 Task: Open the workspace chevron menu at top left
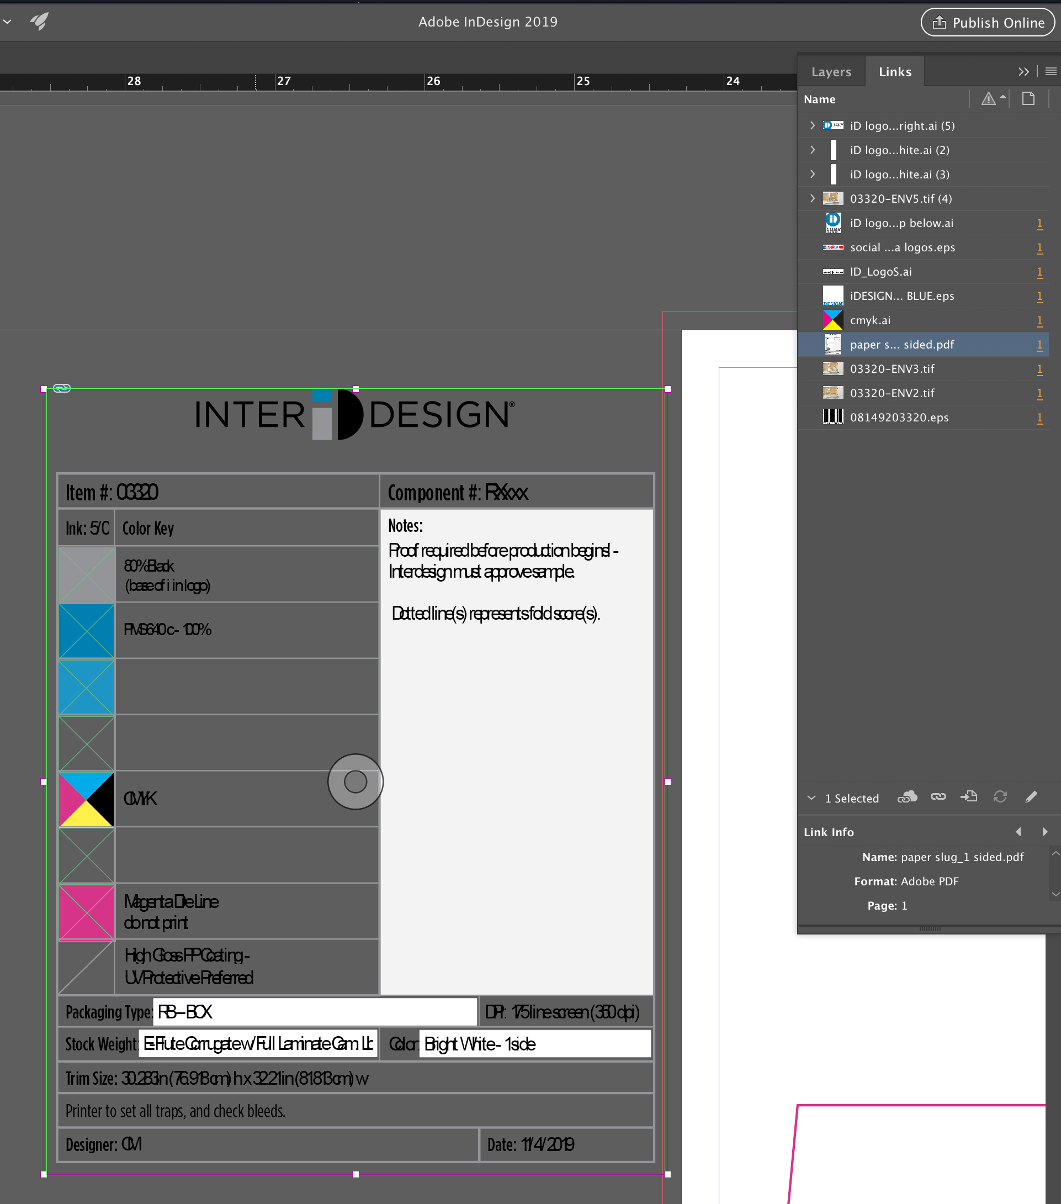pyautogui.click(x=7, y=22)
